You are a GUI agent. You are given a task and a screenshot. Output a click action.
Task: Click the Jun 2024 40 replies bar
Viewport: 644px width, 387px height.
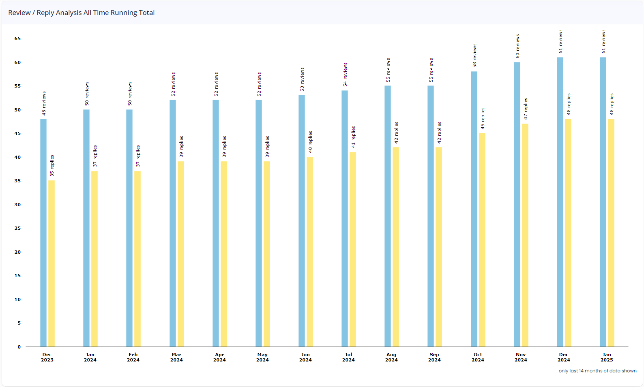[x=310, y=252]
